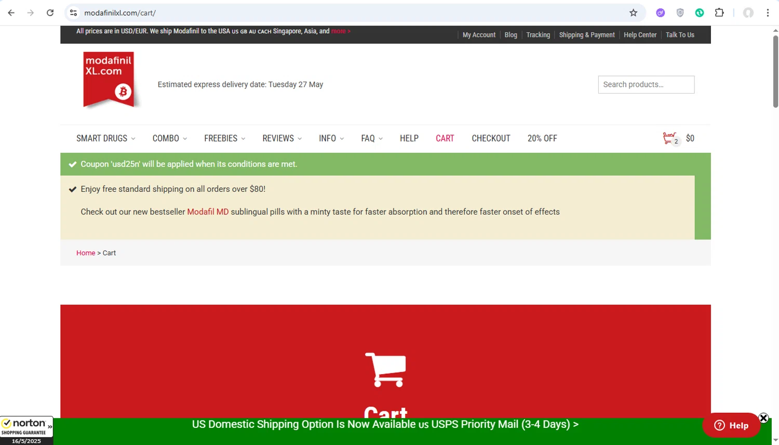Click the scrollbar down arrow
The height and width of the screenshot is (445, 779).
775,441
